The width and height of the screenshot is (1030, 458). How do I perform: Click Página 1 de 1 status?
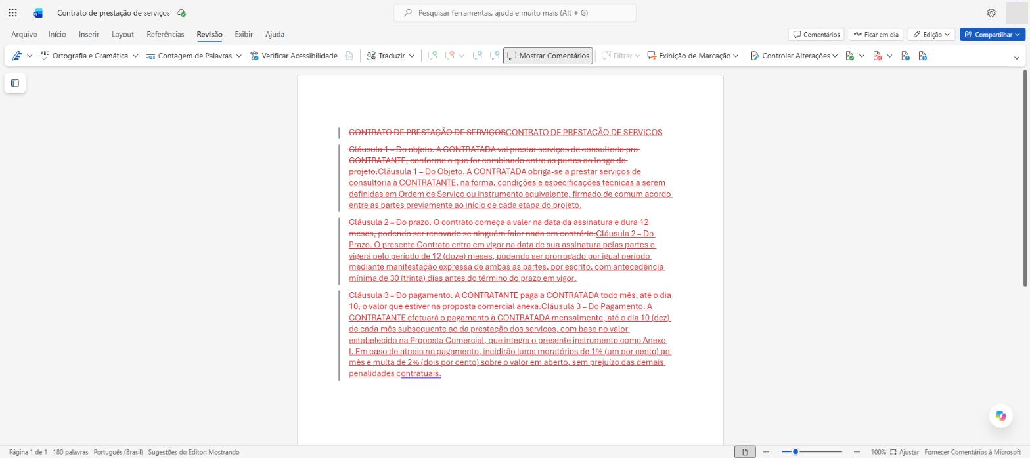point(28,452)
